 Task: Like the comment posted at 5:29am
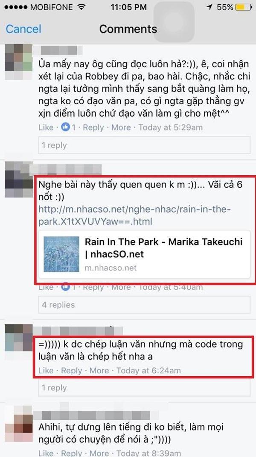46,127
